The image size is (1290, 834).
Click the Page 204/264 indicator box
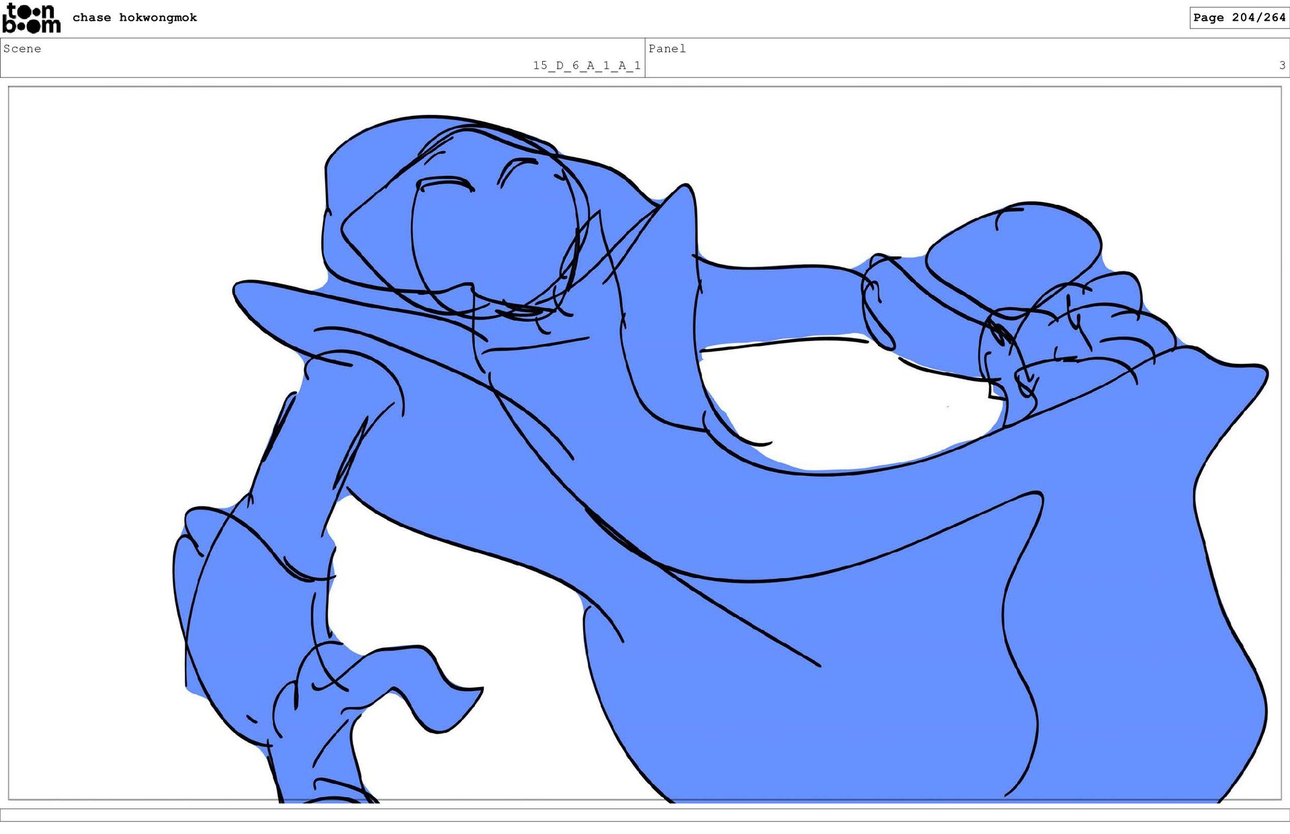(1238, 17)
